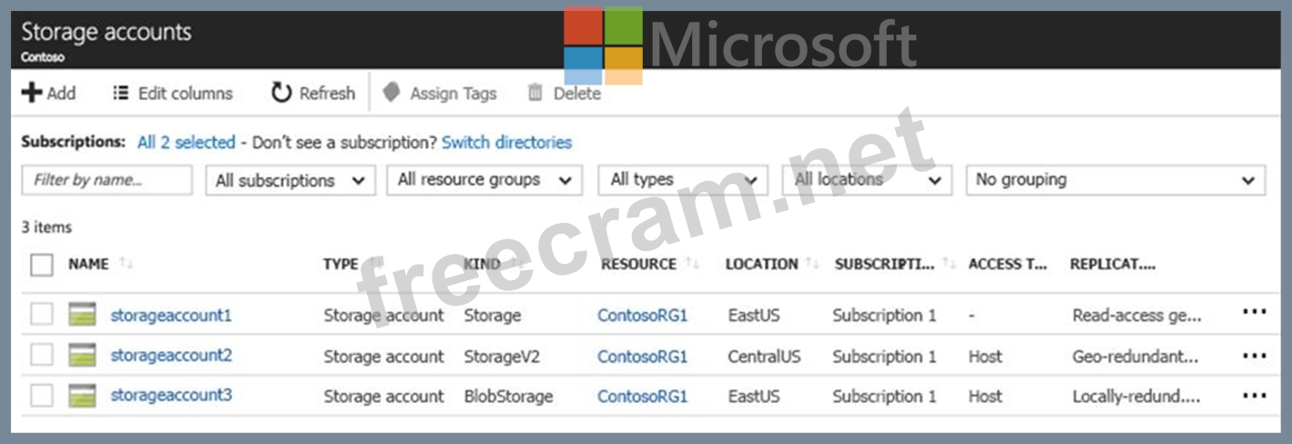Open more options for storageaccount2 row

click(x=1254, y=356)
